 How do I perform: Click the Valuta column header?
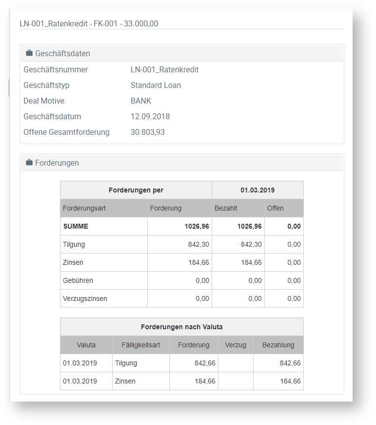tap(86, 345)
